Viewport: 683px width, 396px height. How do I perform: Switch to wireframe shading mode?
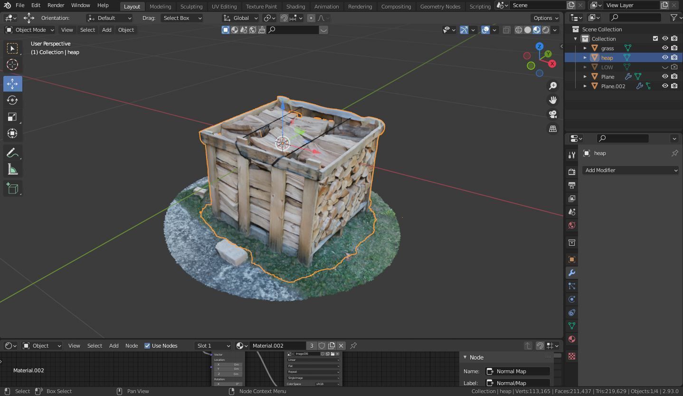pyautogui.click(x=518, y=30)
